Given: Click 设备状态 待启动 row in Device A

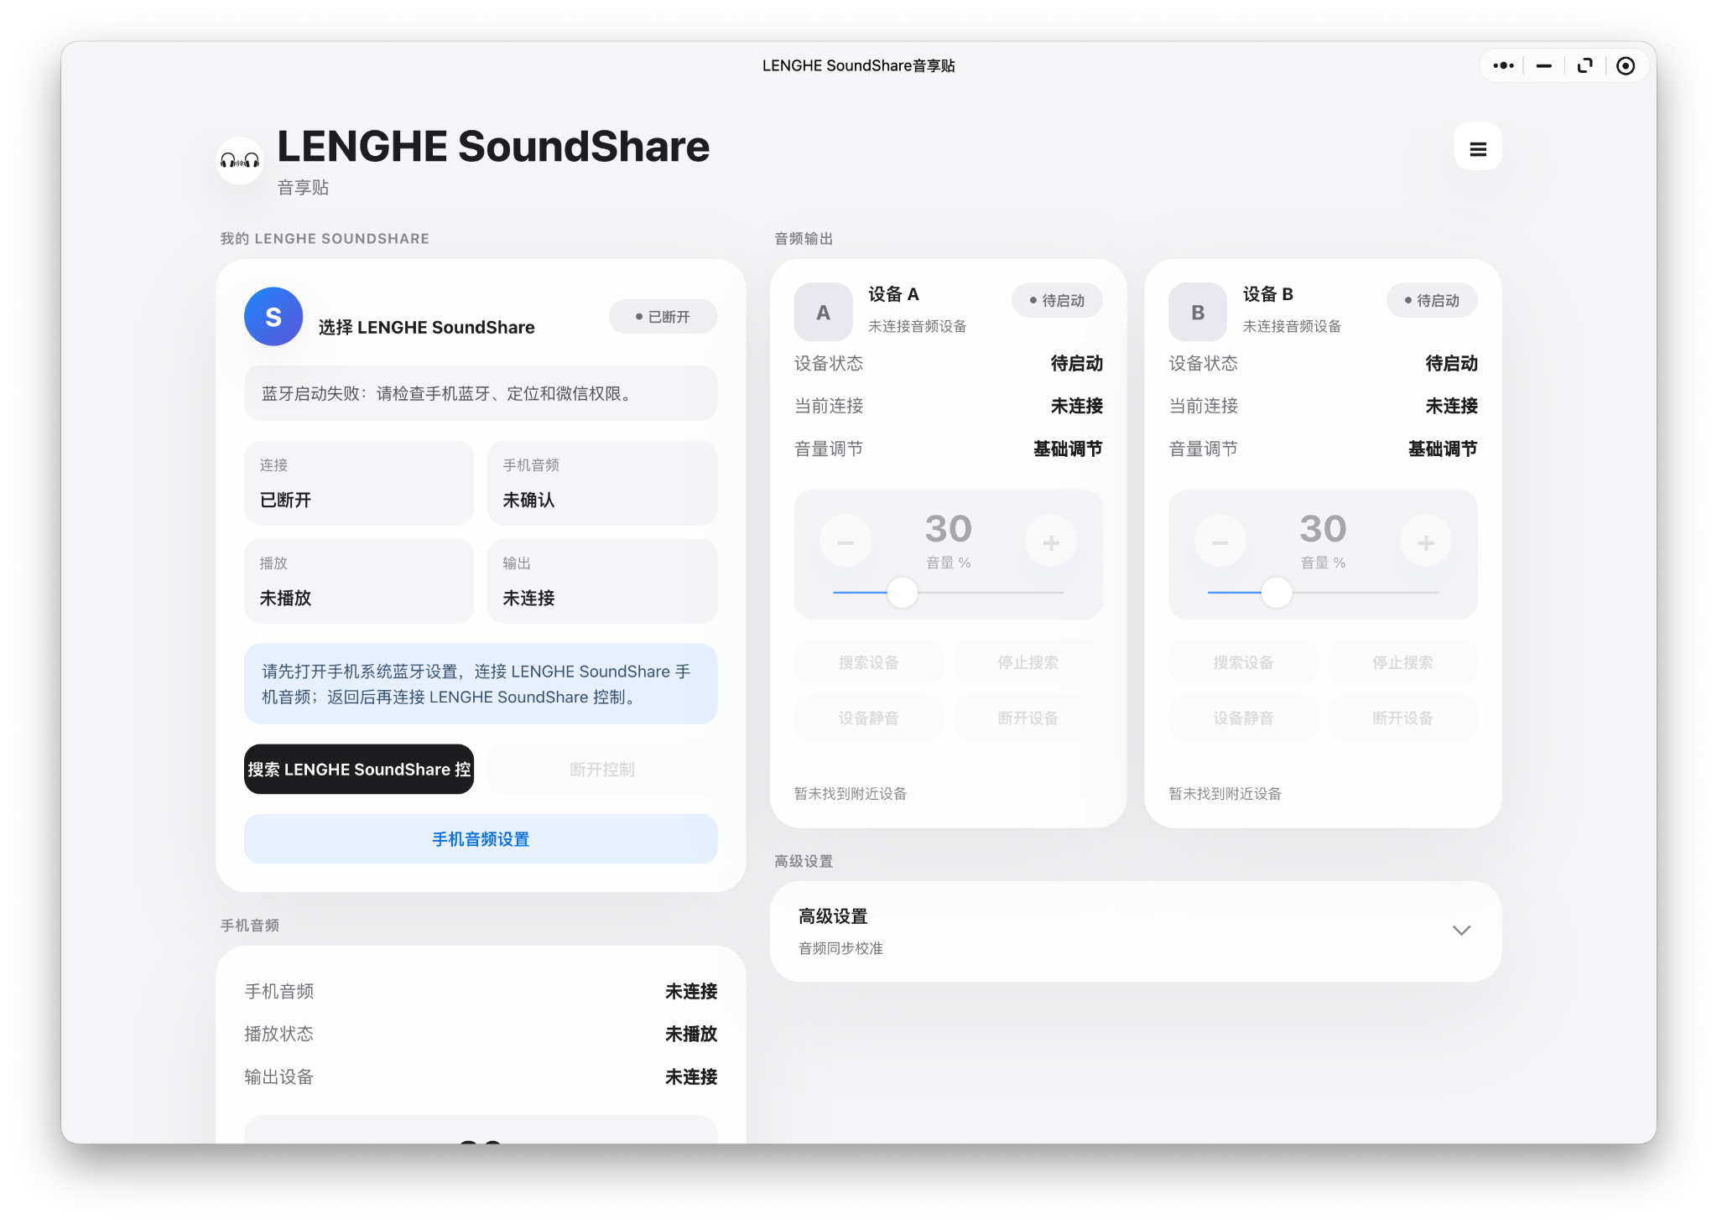Looking at the screenshot, I should 948,363.
